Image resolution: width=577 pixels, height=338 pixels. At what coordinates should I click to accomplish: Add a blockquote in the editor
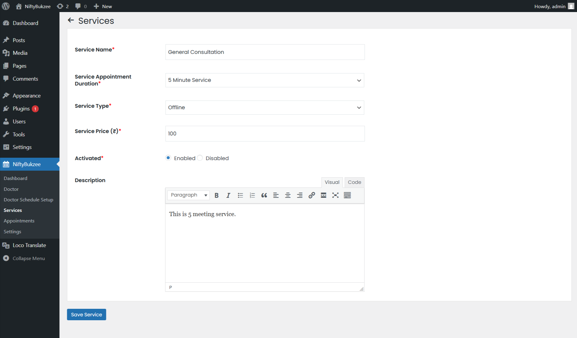[x=264, y=195]
